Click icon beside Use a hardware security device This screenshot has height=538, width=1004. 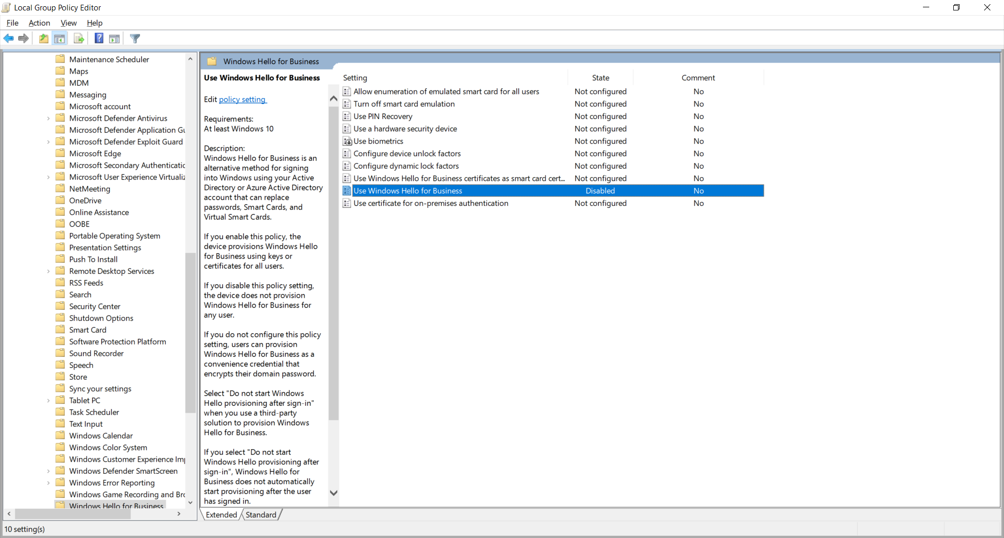coord(347,129)
